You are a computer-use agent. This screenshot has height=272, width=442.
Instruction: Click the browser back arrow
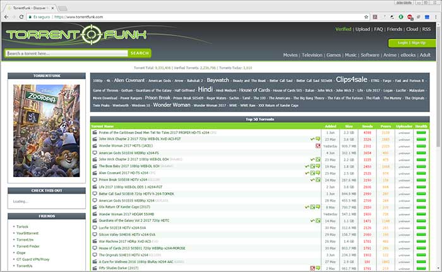[6, 17]
